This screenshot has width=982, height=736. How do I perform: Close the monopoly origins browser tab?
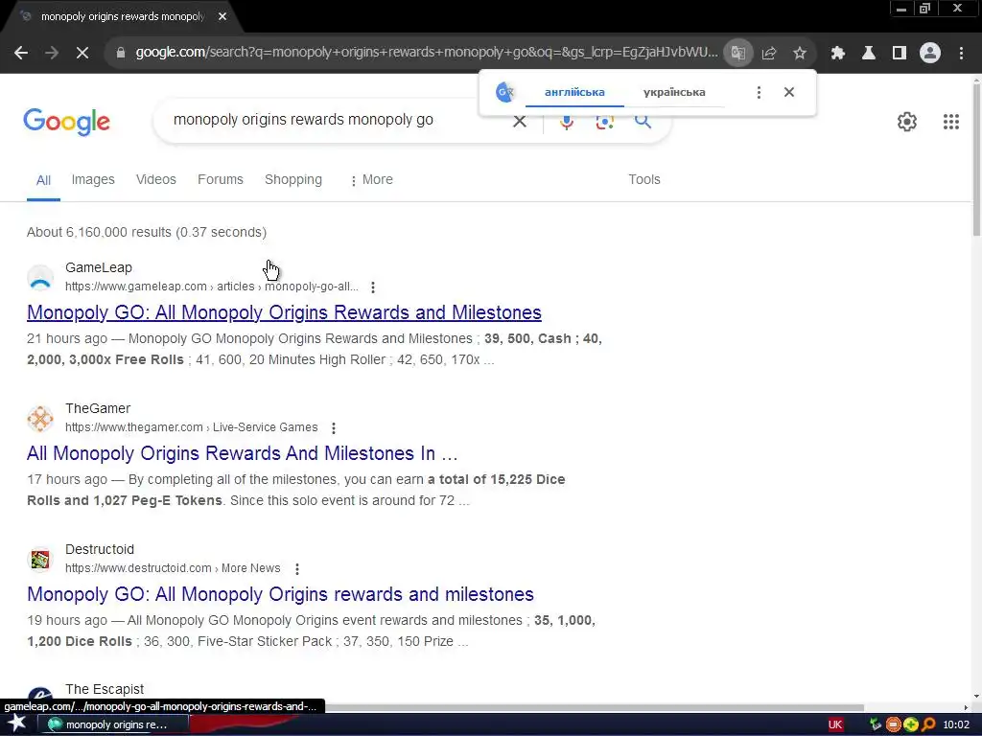point(222,16)
